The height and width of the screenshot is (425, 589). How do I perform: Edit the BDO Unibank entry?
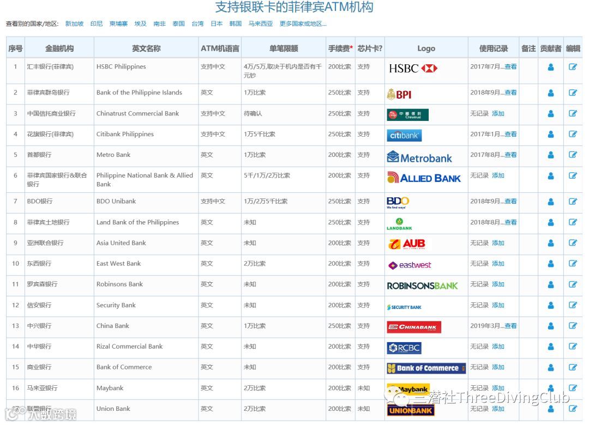coord(573,202)
